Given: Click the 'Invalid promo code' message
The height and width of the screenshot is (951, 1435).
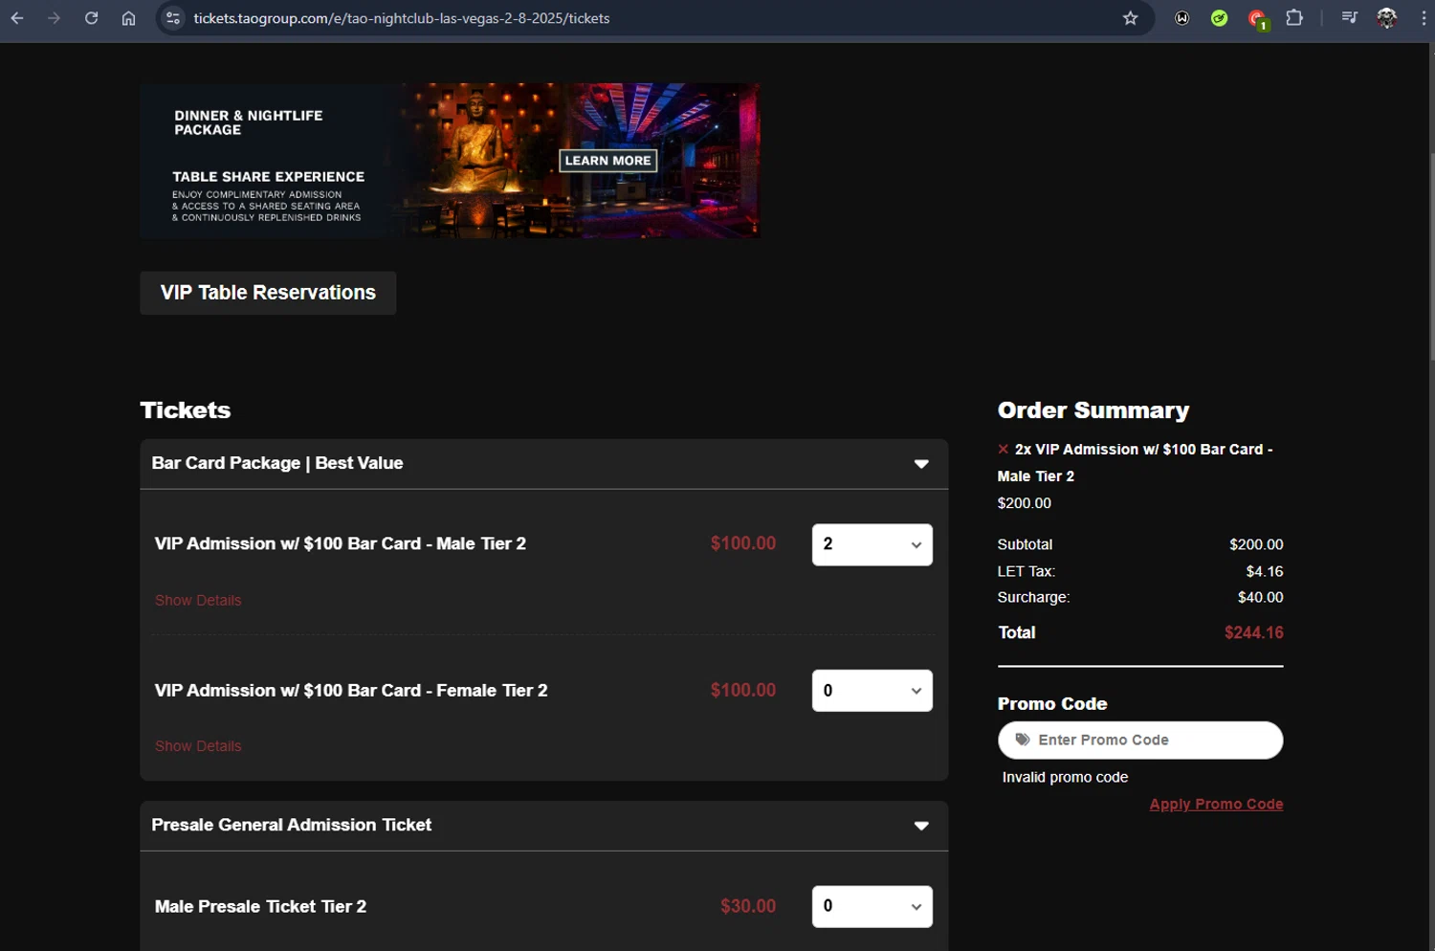Looking at the screenshot, I should (1065, 777).
